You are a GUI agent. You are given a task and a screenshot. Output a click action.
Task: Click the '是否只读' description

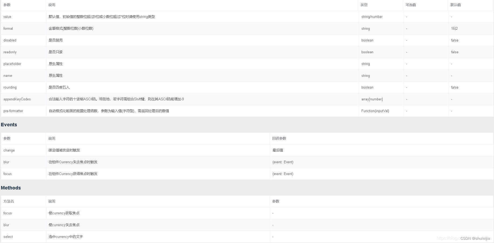tap(55, 52)
